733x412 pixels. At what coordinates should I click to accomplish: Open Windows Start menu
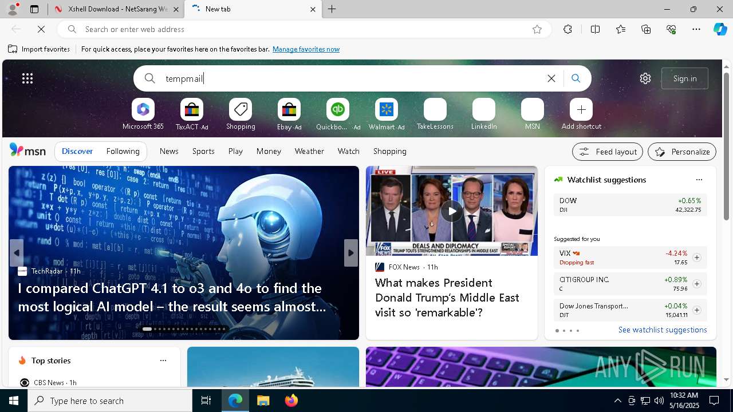[x=14, y=401]
